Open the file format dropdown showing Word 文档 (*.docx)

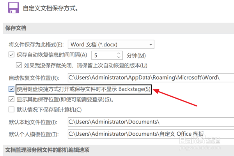tap(111, 44)
